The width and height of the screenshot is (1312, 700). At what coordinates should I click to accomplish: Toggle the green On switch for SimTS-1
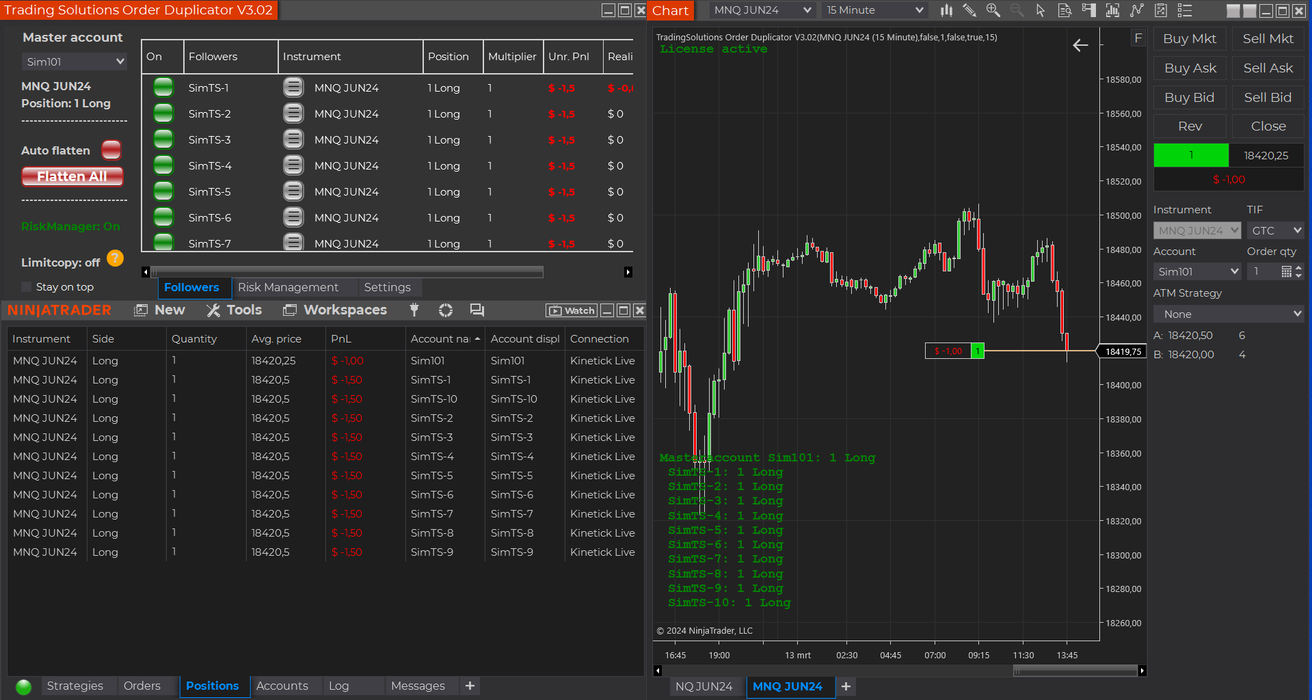pyautogui.click(x=163, y=87)
